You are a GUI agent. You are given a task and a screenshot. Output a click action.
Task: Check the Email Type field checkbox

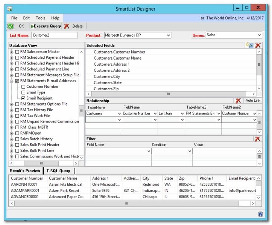23,93
